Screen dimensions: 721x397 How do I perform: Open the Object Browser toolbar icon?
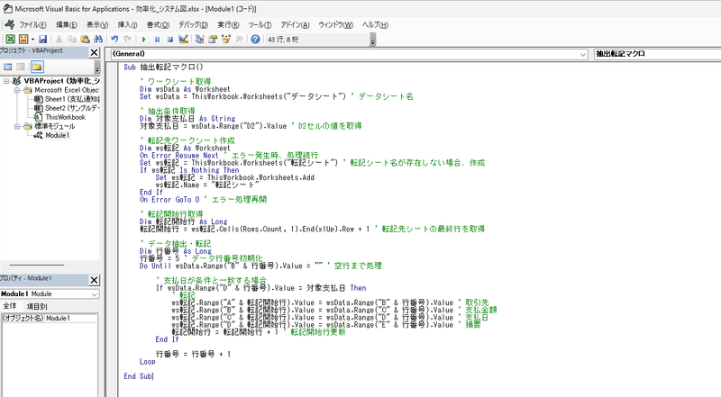(226, 40)
